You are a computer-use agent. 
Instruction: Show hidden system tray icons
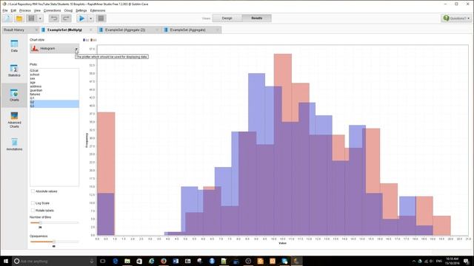[414, 261]
